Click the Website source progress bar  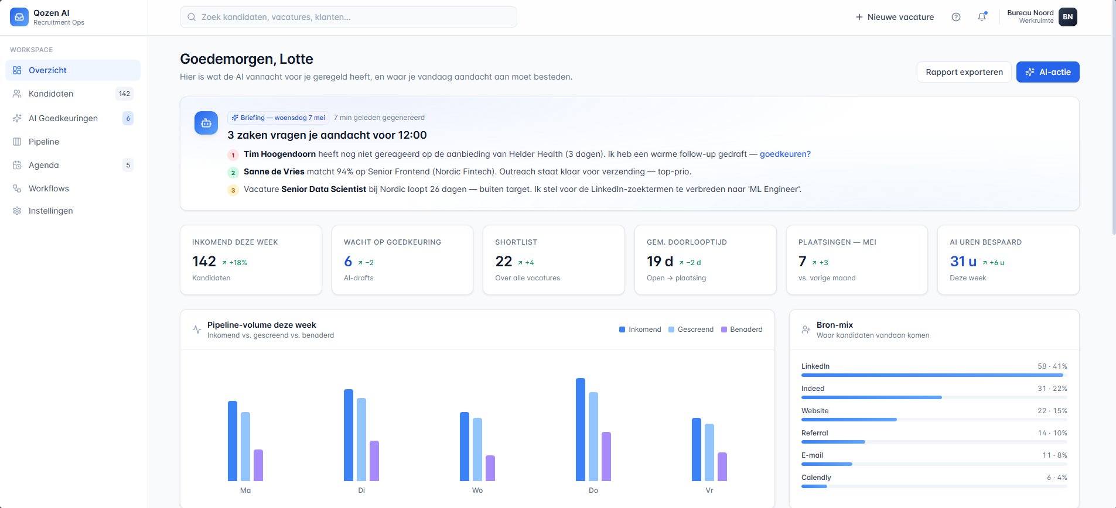point(934,420)
